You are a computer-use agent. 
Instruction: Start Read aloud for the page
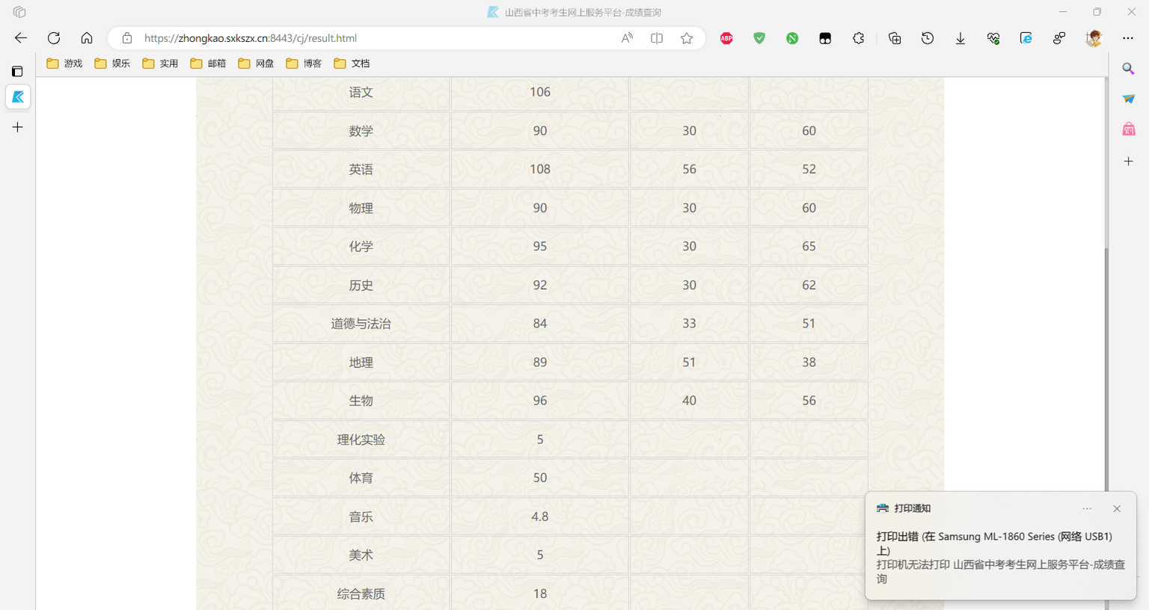[626, 38]
